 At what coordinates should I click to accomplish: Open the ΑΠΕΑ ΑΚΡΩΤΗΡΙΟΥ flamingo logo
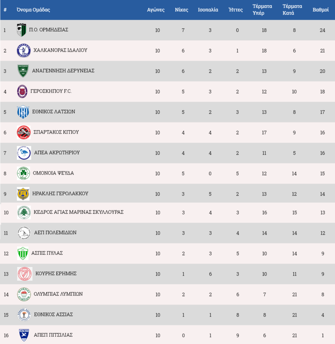pyautogui.click(x=24, y=153)
